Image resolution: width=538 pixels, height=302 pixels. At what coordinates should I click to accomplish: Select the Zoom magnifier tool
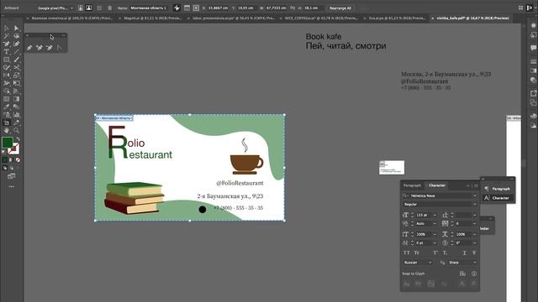(17, 131)
